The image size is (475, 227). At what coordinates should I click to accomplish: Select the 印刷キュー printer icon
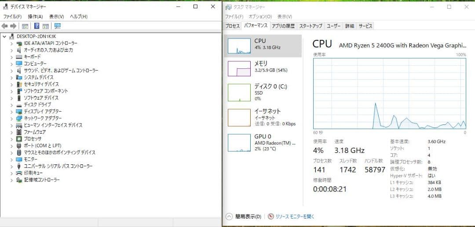[19, 173]
